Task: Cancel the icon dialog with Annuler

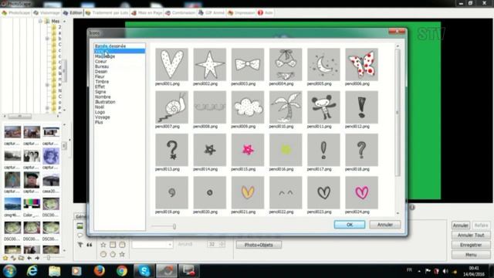Action: [385, 225]
